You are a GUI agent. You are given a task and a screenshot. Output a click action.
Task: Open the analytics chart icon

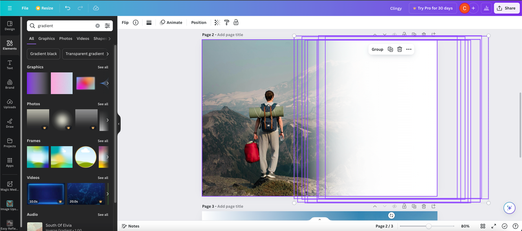pos(486,8)
